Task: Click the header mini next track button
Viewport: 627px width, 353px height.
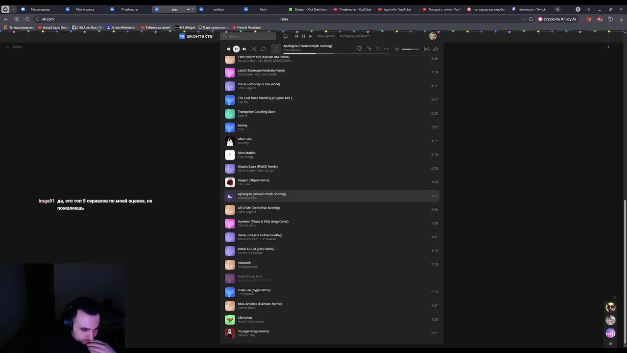Action: [311, 36]
